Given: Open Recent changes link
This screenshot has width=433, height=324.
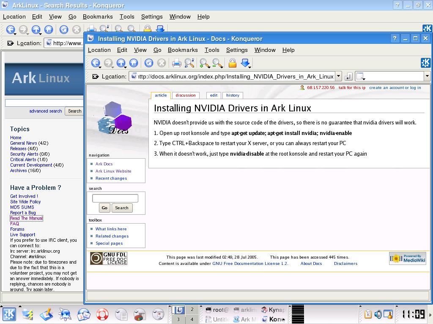Looking at the screenshot, I should (x=111, y=178).
